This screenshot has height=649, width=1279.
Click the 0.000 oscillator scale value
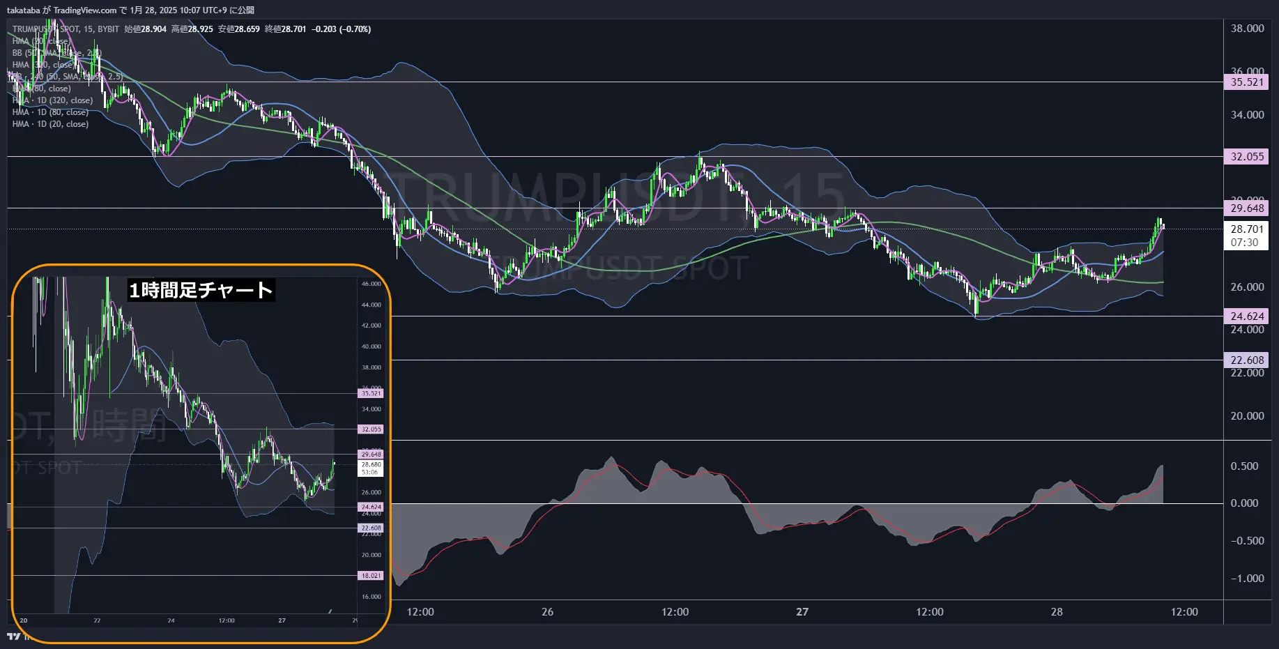pos(1244,503)
